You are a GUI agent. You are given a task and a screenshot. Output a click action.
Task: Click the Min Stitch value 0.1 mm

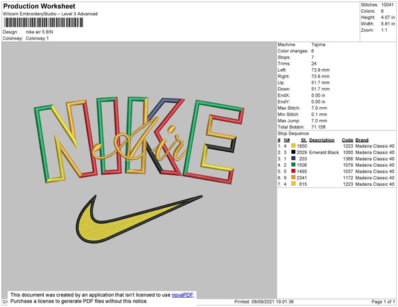319,114
